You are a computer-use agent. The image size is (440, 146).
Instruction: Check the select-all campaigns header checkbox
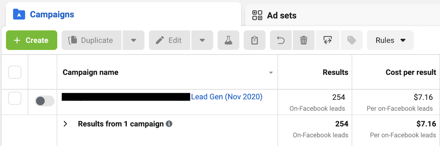(15, 72)
